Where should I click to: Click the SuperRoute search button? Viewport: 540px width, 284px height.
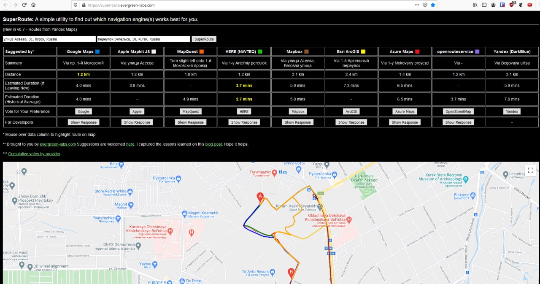point(204,39)
